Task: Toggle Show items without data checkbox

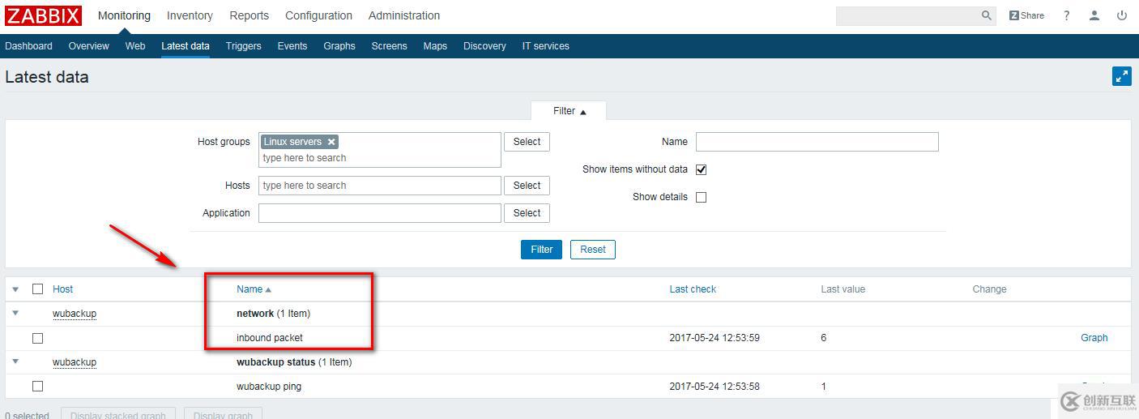Action: tap(702, 169)
